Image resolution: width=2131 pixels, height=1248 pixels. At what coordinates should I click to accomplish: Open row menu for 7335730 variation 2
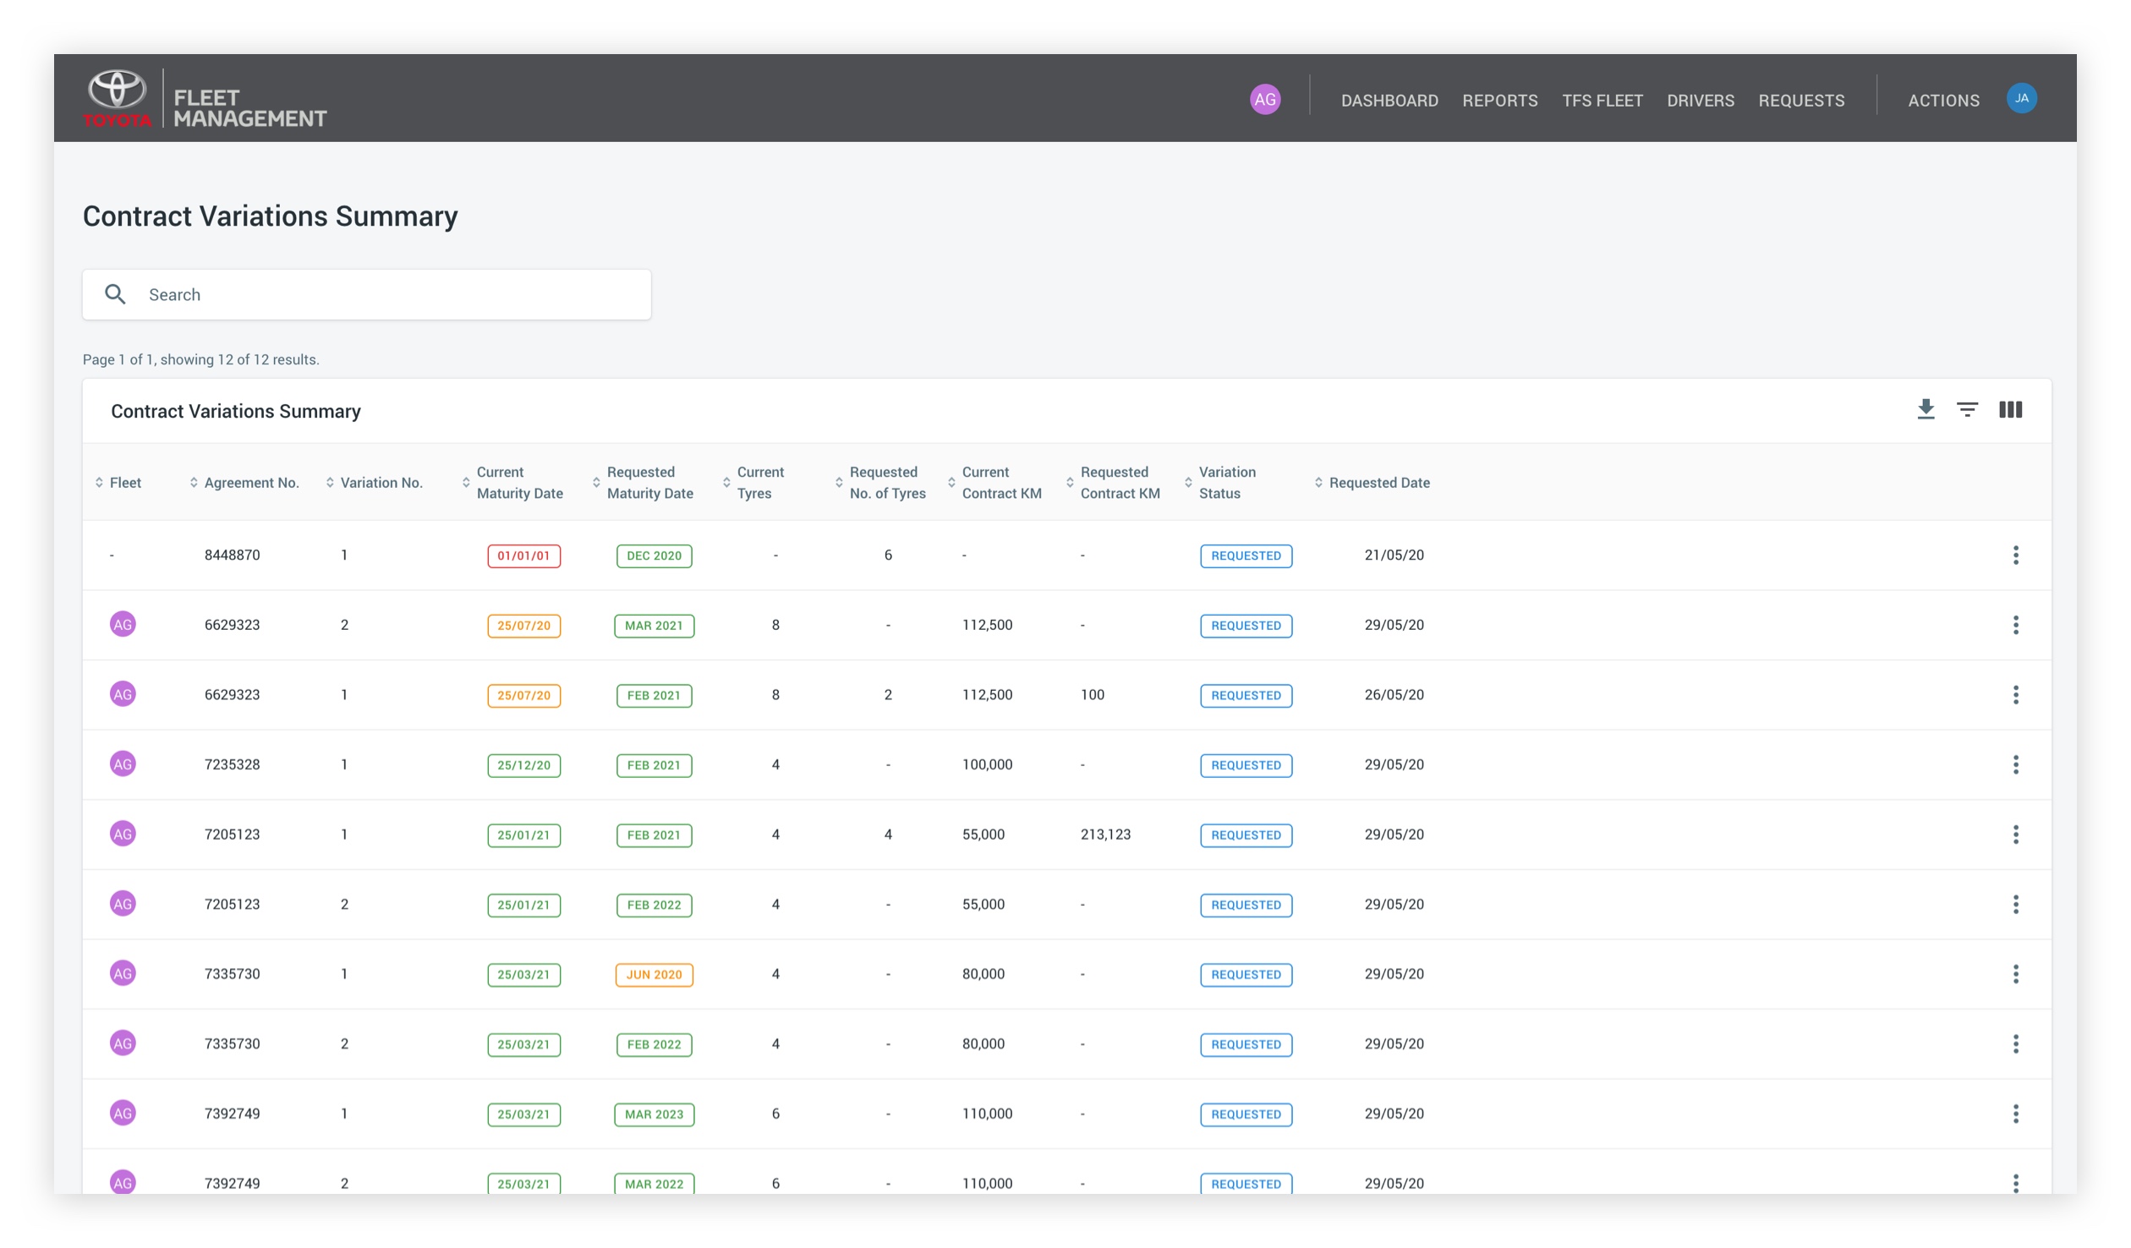point(2015,1044)
